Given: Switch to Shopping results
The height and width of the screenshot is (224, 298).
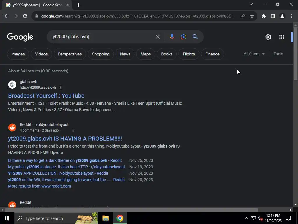Looking at the screenshot, I should coord(101,54).
